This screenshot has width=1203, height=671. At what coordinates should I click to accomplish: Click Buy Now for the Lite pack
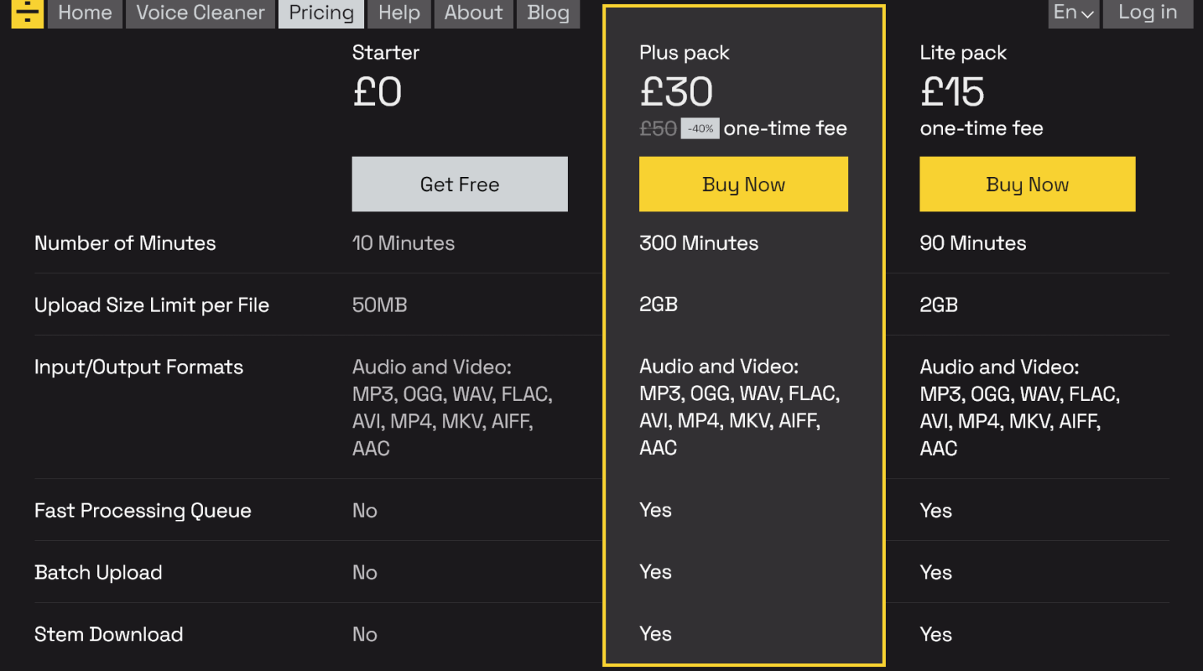point(1027,184)
